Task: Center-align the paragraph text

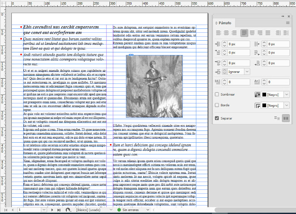Action: [226, 33]
